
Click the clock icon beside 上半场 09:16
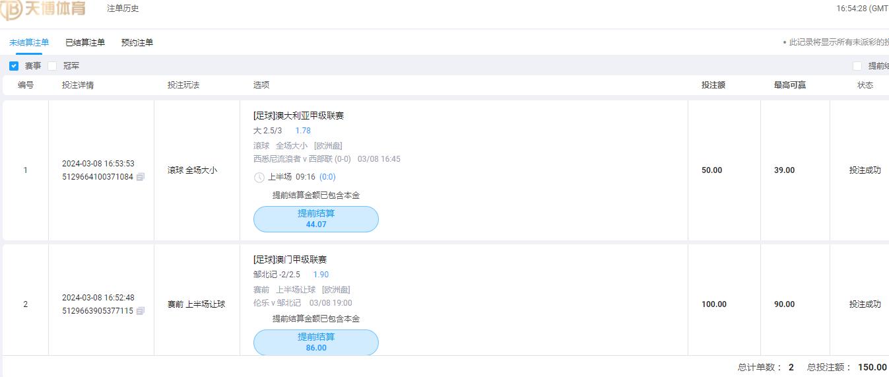[259, 178]
